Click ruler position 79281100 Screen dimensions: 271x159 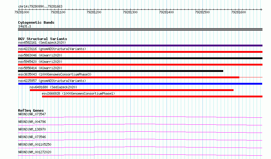58,12
